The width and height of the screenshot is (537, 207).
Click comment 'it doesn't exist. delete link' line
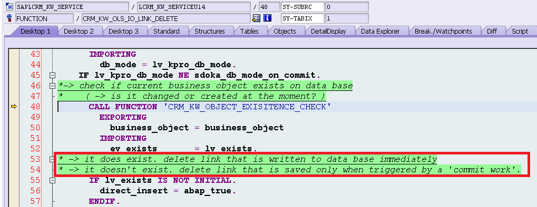[x=289, y=169]
